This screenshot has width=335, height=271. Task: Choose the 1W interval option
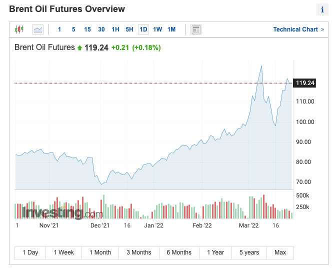[x=157, y=29]
